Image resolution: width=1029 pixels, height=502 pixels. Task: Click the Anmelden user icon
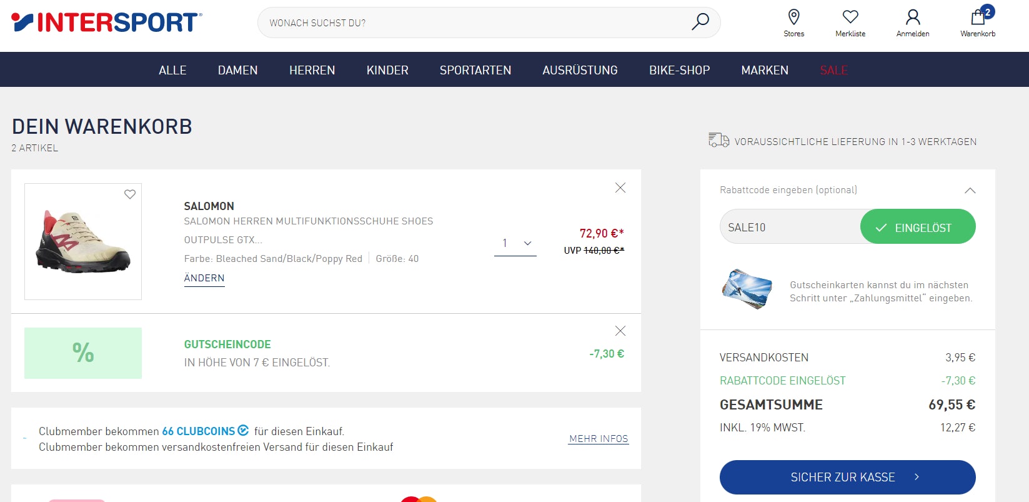coord(913,17)
